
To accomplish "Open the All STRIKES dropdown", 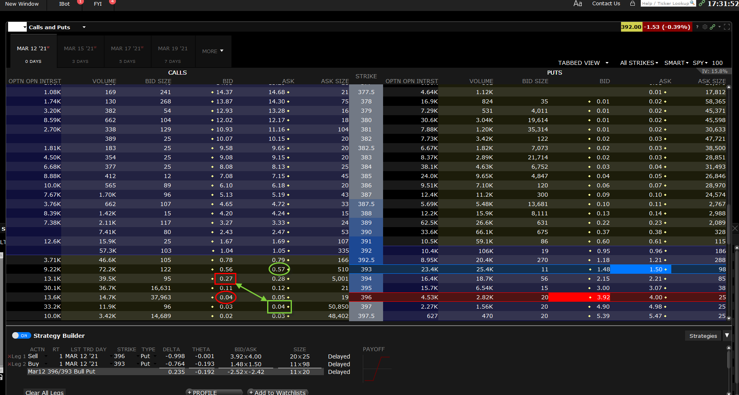I will coord(639,63).
